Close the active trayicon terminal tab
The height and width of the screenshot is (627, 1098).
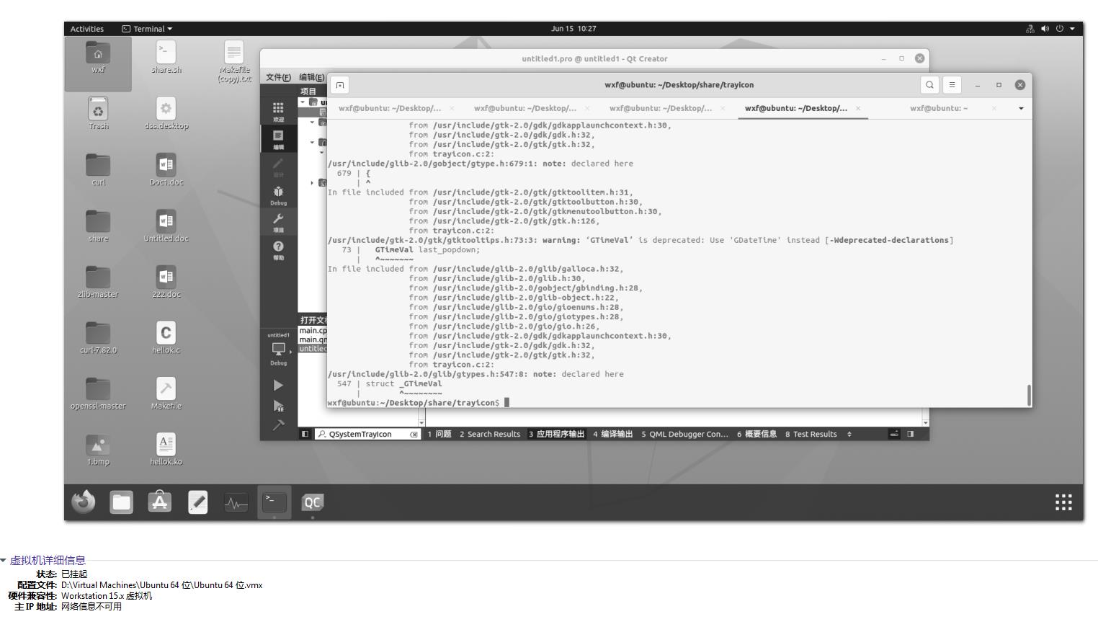tap(858, 108)
